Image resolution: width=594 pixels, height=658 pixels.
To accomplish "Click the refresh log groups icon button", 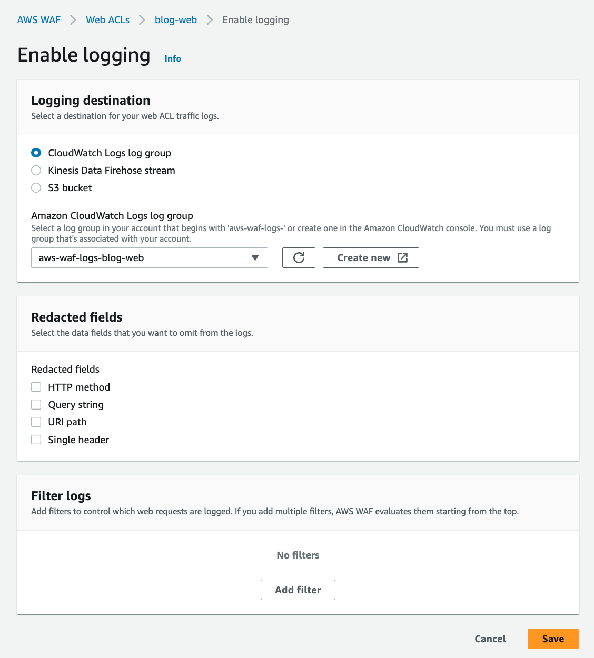I will (x=299, y=257).
